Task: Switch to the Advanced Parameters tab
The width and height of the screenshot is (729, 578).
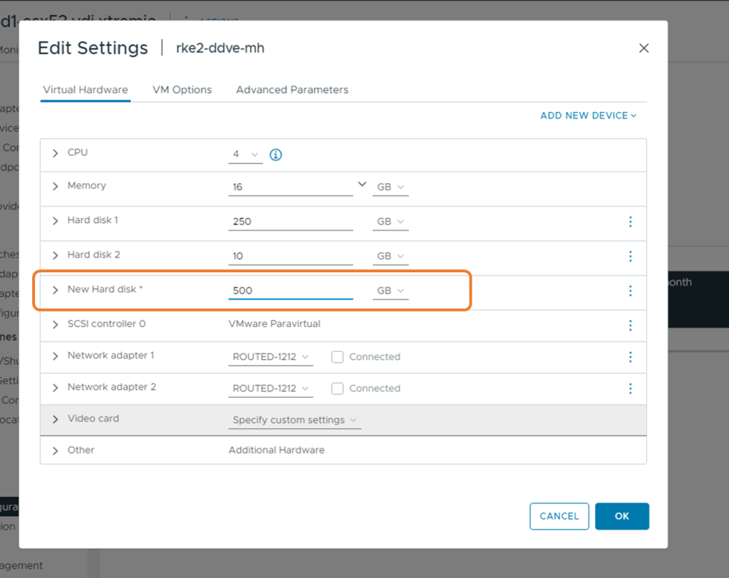Action: pyautogui.click(x=292, y=90)
